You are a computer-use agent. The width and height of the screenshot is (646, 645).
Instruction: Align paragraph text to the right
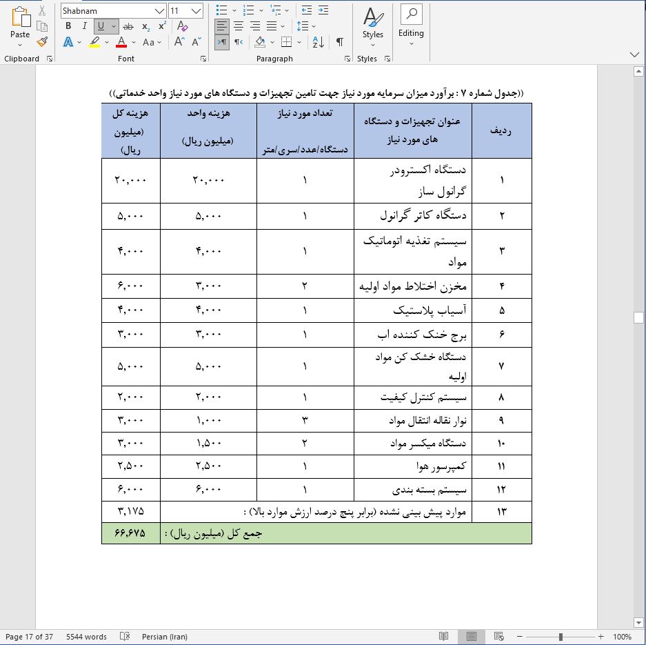coord(255,26)
